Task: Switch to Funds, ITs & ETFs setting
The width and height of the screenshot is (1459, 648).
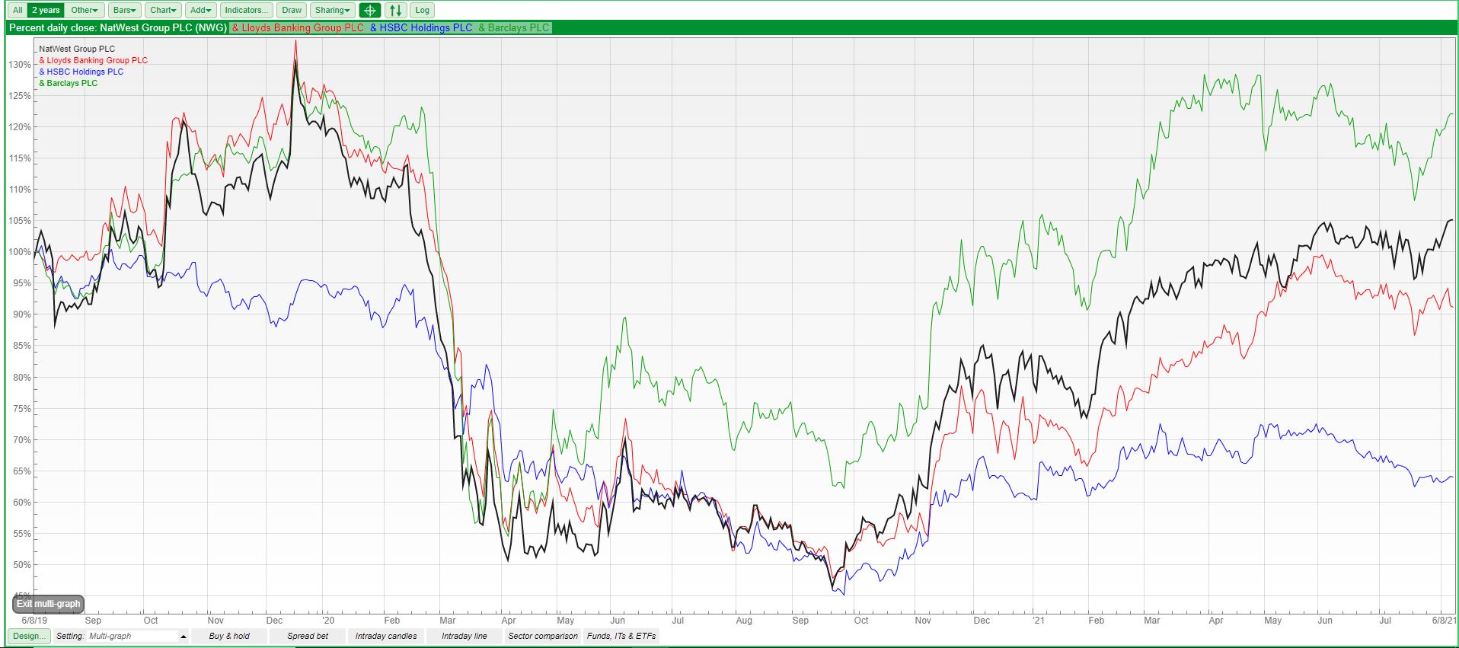Action: (621, 636)
